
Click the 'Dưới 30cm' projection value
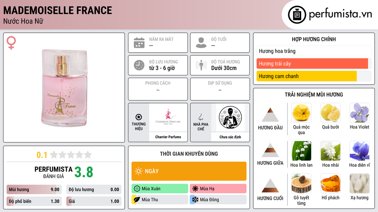tap(224, 68)
